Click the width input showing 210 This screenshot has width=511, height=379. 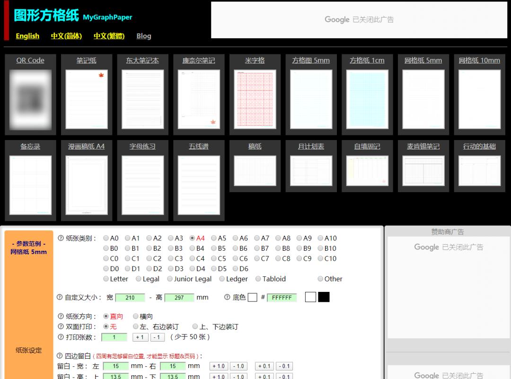tap(130, 297)
